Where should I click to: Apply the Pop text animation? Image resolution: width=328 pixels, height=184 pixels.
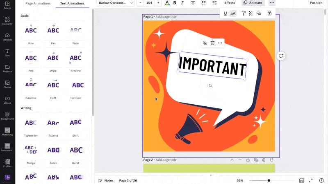coord(31,61)
